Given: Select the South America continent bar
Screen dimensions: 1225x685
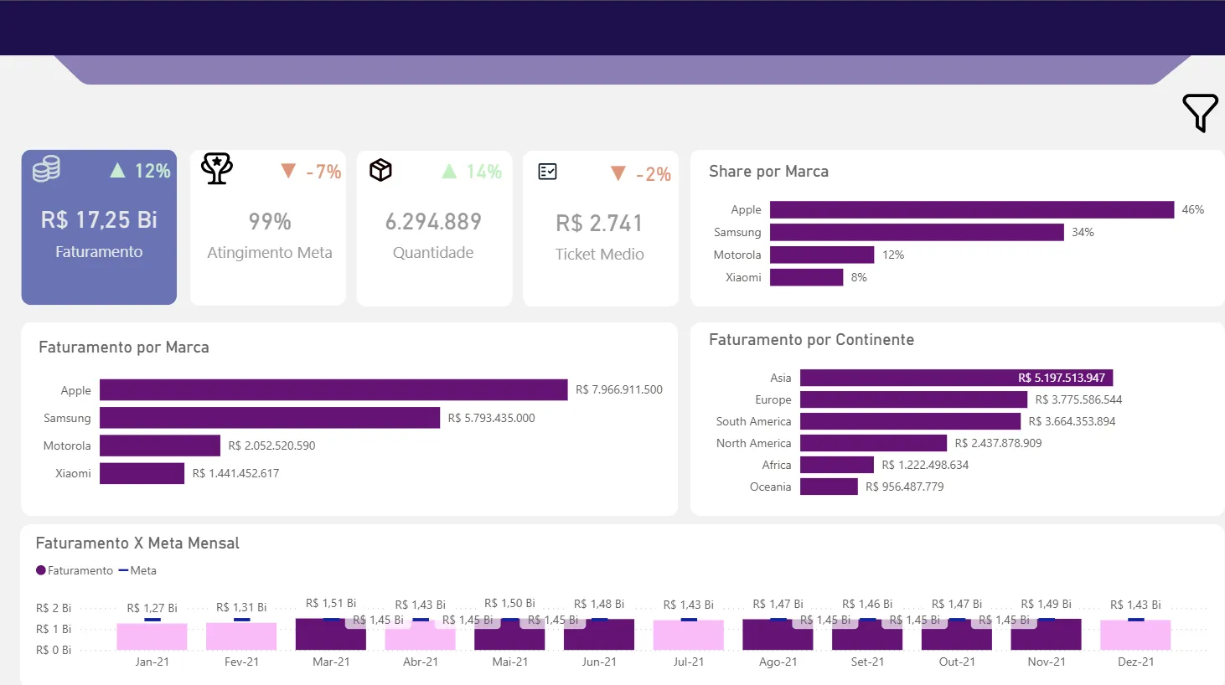Looking at the screenshot, I should pos(910,421).
